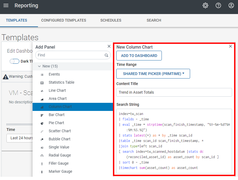Click the Filler Gauge icon
The image size is (238, 180).
tap(42, 164)
